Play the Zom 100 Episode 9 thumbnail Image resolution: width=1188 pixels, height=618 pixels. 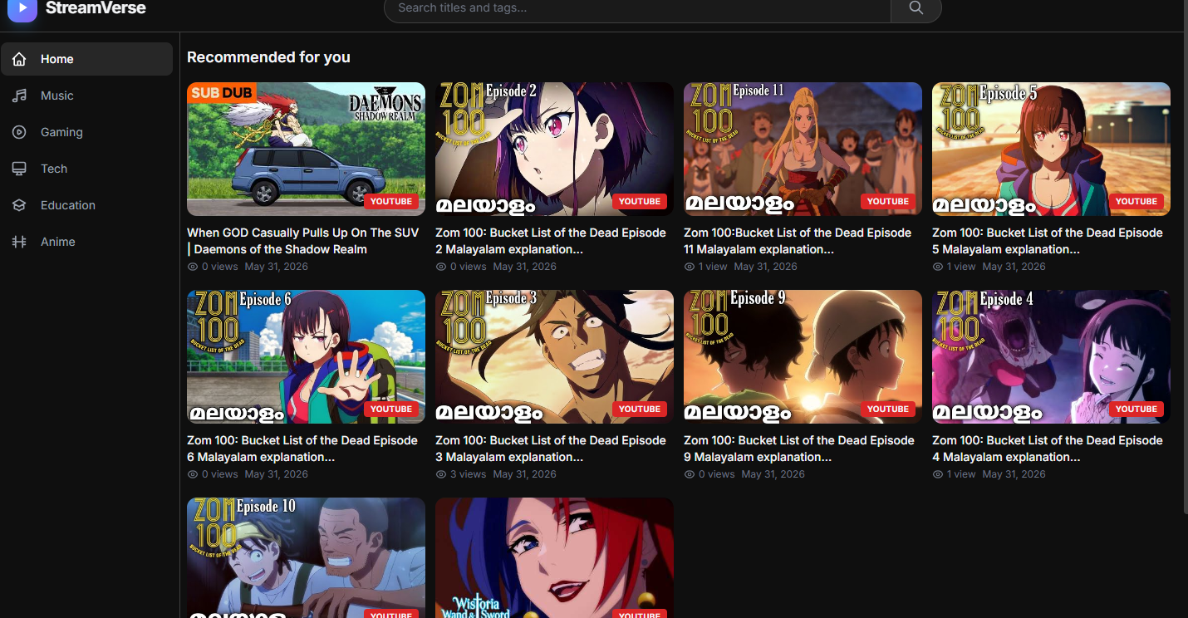tap(803, 356)
